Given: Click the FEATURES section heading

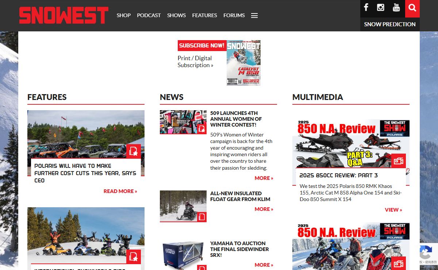Looking at the screenshot, I should pos(47,97).
